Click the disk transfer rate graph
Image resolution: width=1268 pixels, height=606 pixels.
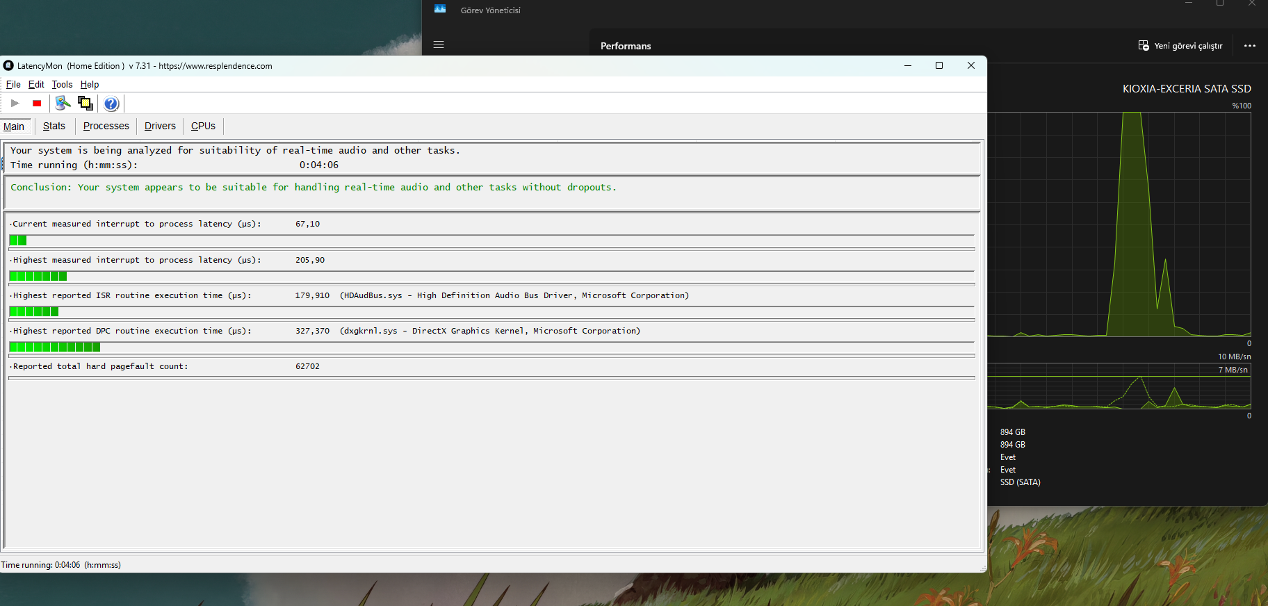coord(1119,386)
